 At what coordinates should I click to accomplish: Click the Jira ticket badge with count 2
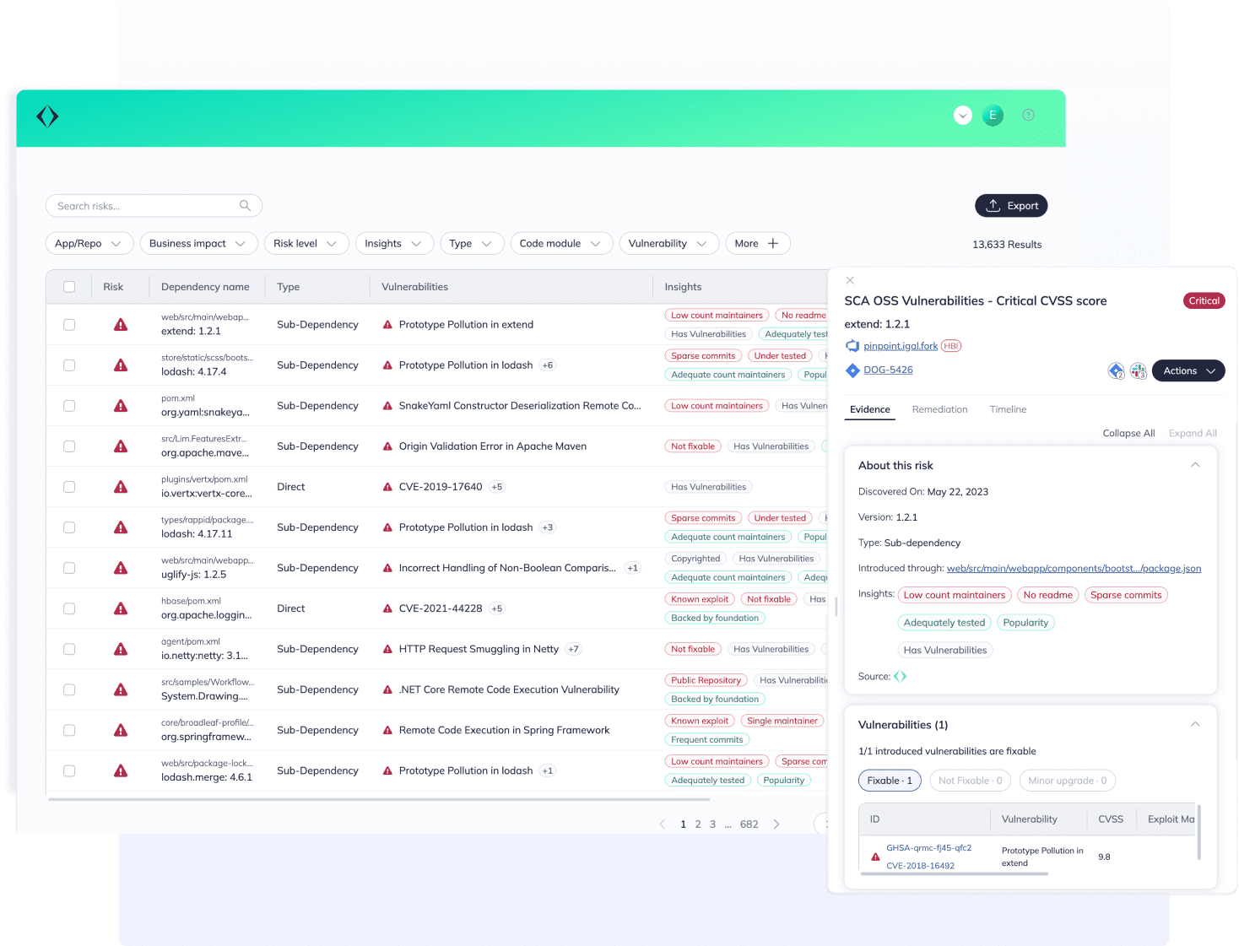pos(1116,371)
